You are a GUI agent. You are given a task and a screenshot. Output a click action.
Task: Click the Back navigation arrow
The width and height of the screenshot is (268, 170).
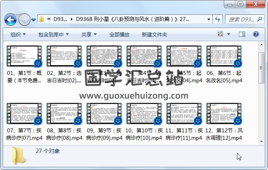pyautogui.click(x=10, y=19)
